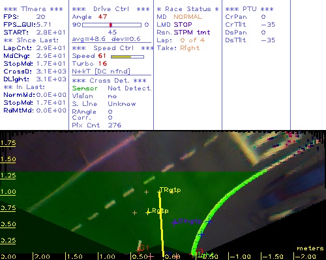Screen dimensions: 326x260
Task: Select the LRgtp yellow cross marker
Action: 148,213
